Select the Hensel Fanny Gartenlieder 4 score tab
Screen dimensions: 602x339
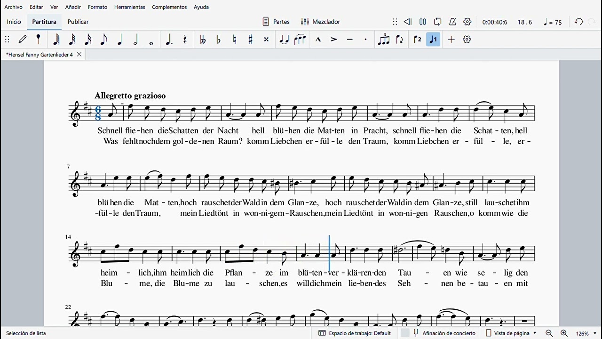[40, 55]
